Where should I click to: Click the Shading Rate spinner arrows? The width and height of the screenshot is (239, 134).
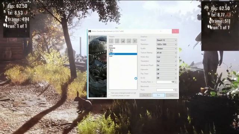pyautogui.click(x=176, y=82)
